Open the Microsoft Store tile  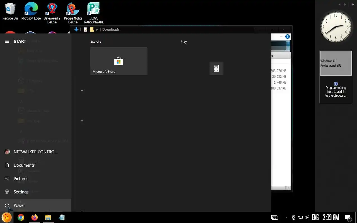point(119,61)
